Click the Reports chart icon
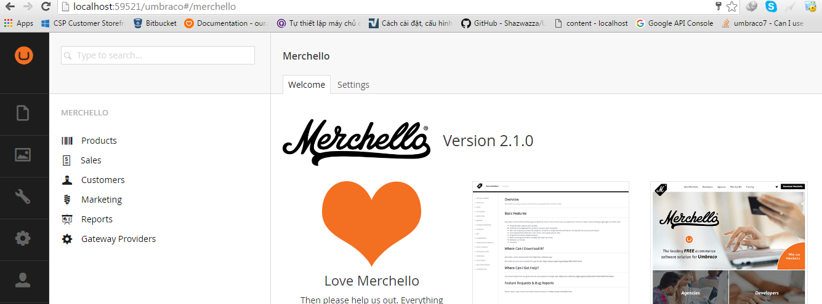The image size is (822, 304). [67, 219]
